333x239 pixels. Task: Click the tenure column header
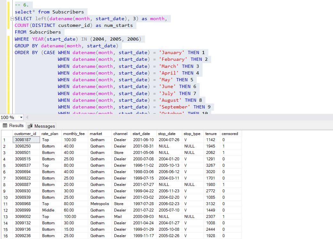(x=211, y=133)
